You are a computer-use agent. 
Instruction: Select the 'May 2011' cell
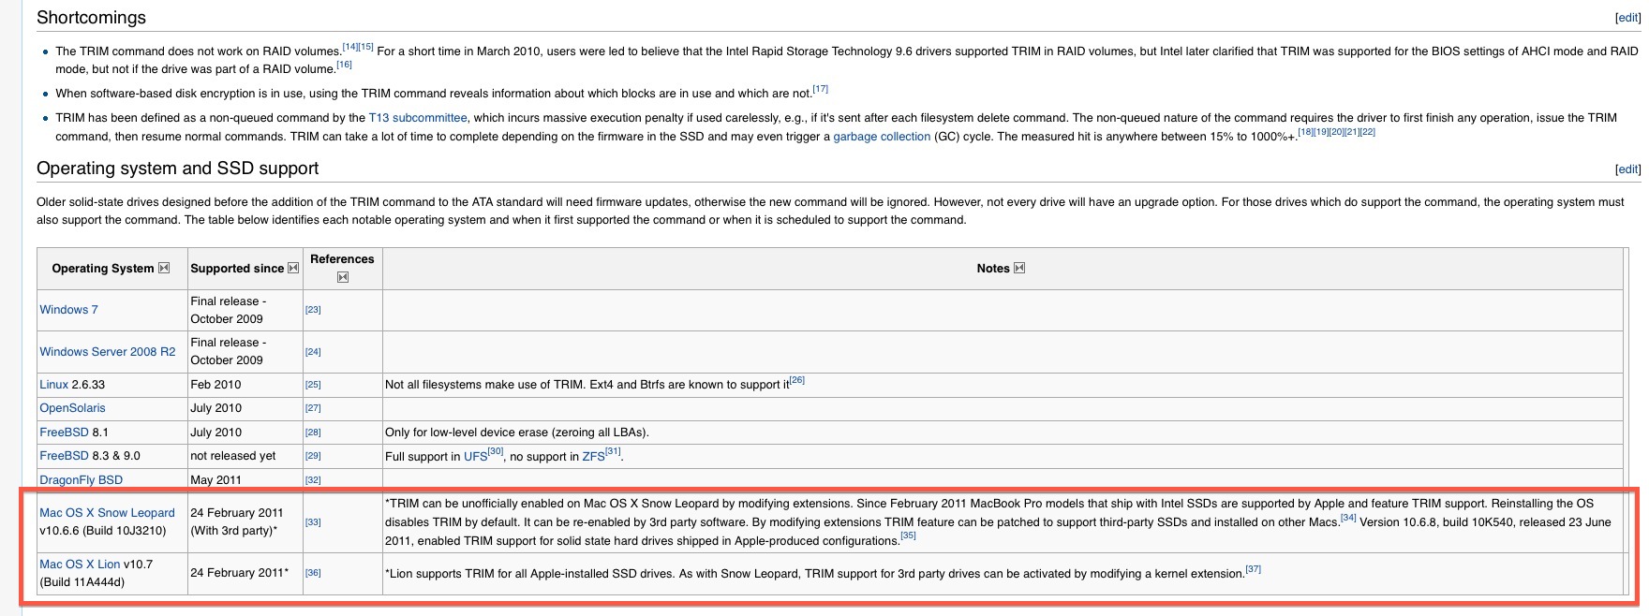215,480
